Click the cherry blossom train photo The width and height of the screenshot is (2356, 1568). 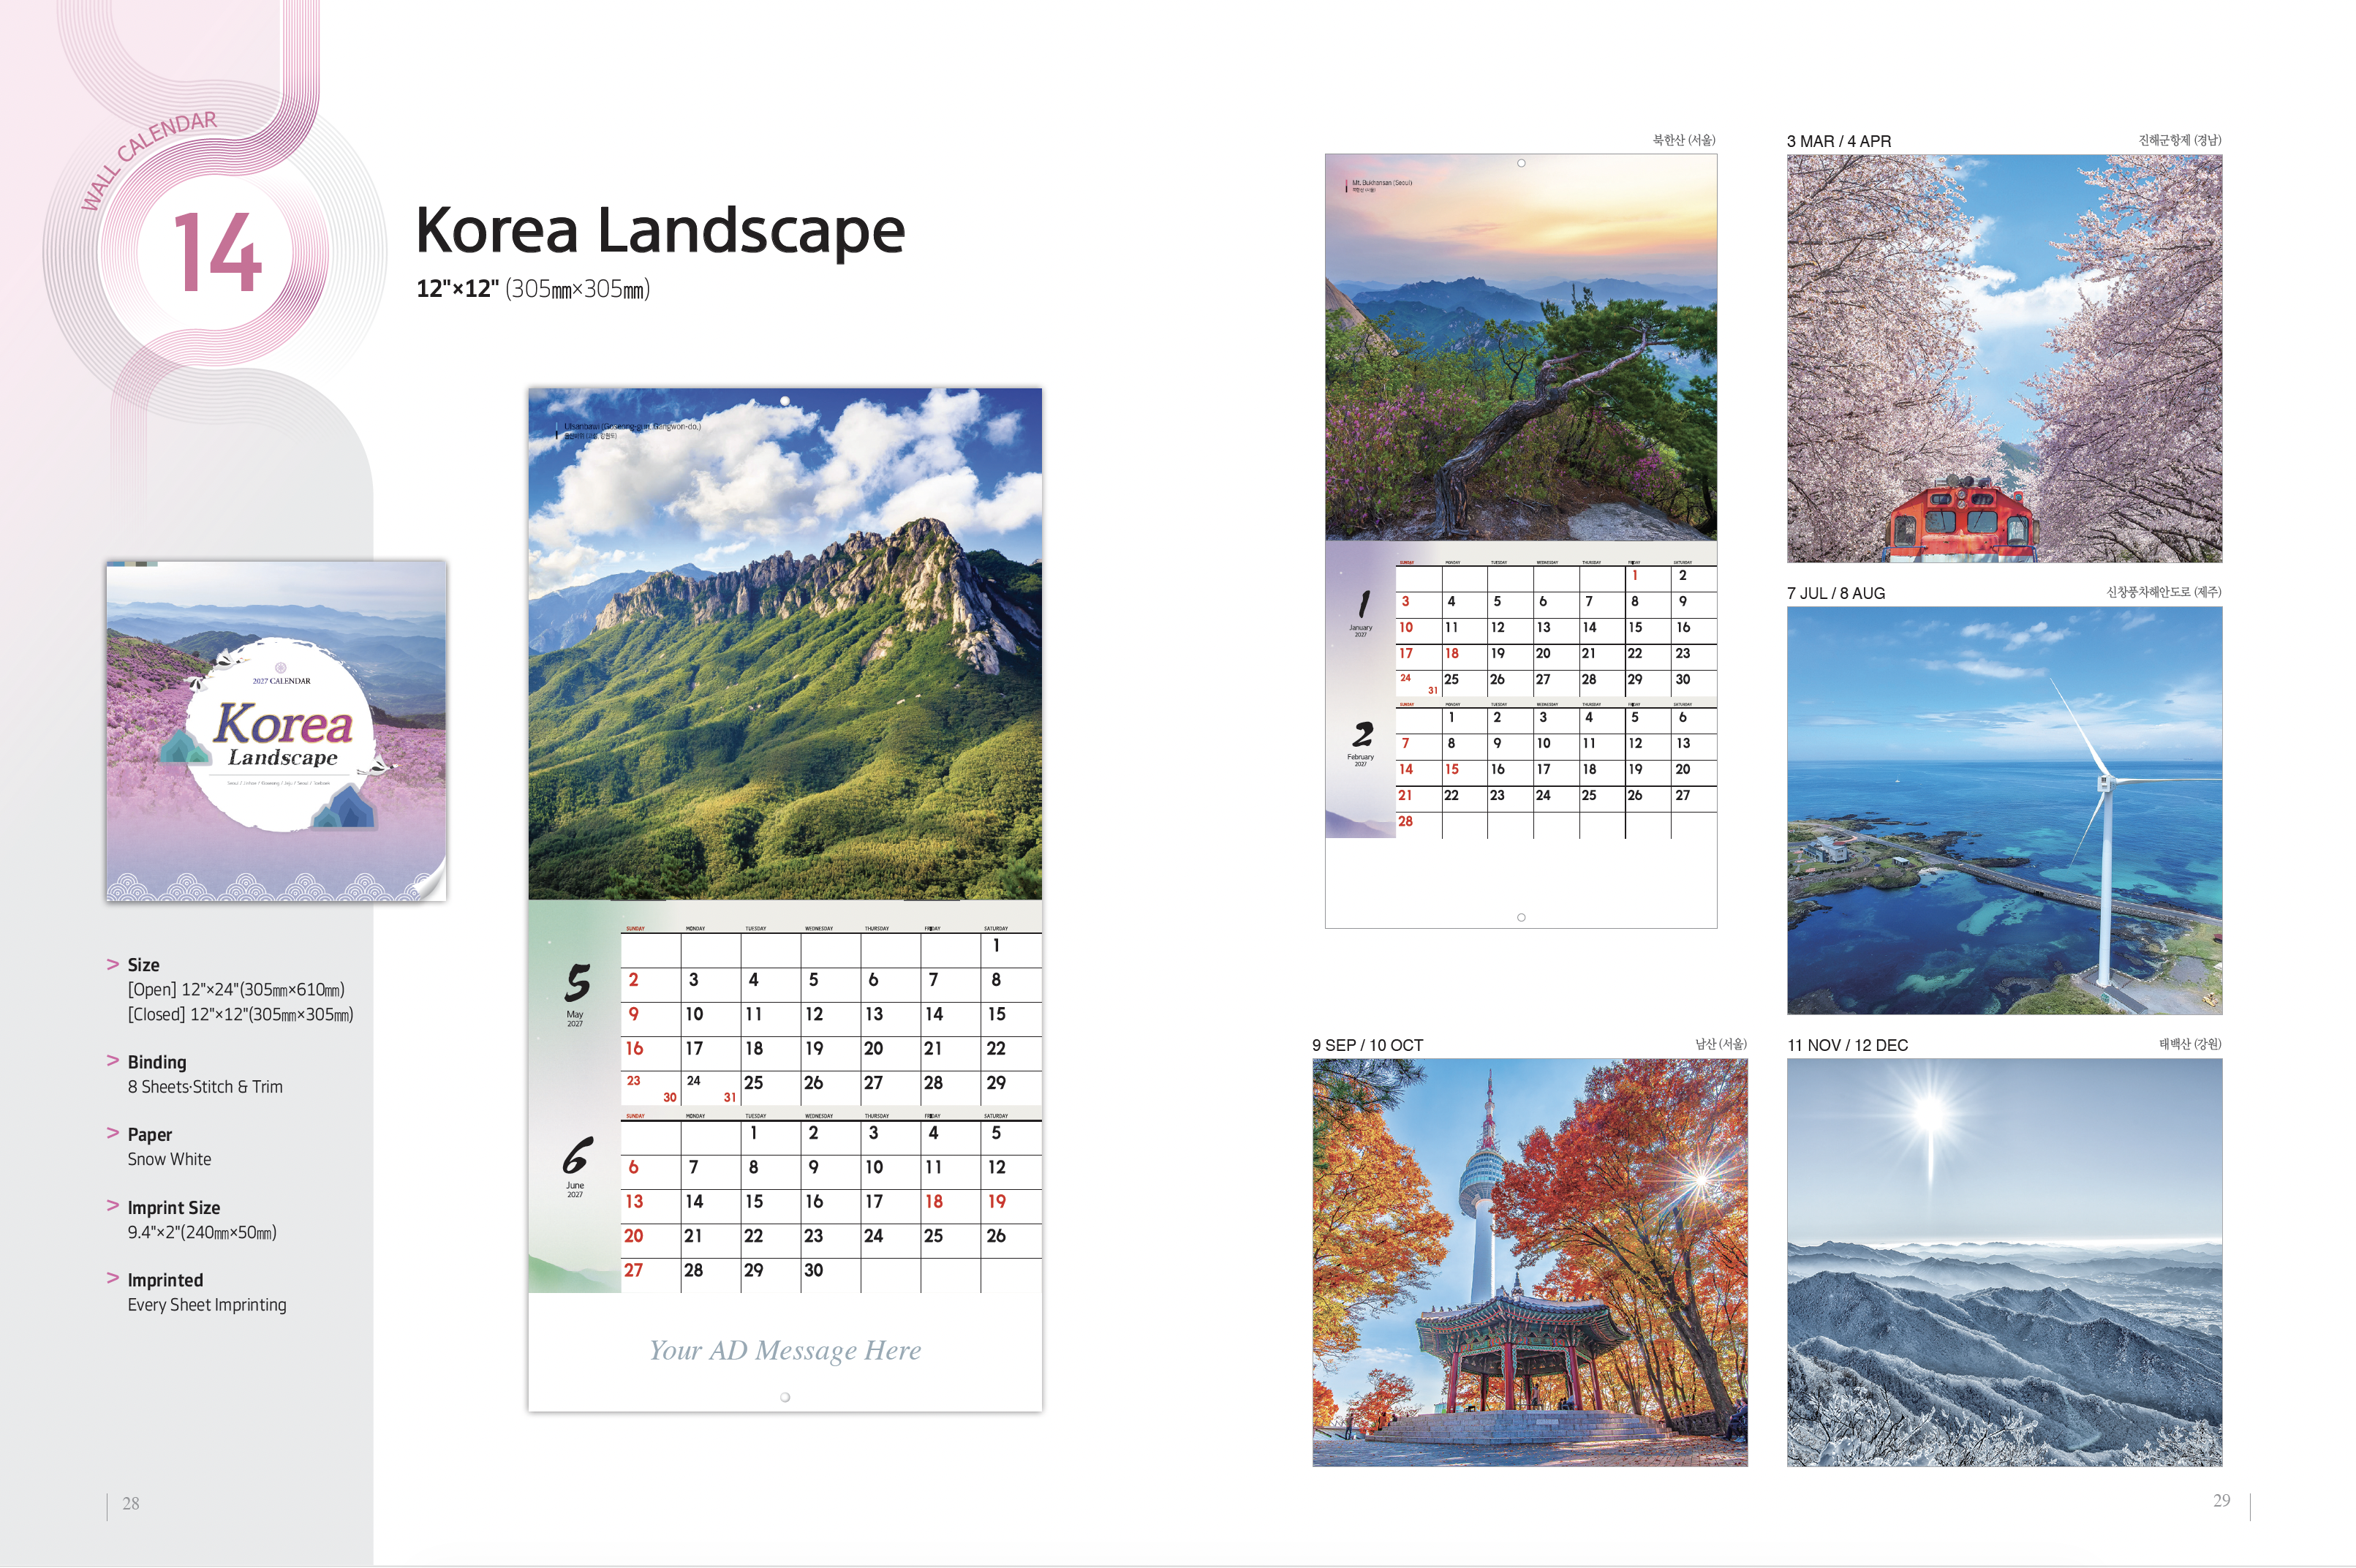(2003, 358)
